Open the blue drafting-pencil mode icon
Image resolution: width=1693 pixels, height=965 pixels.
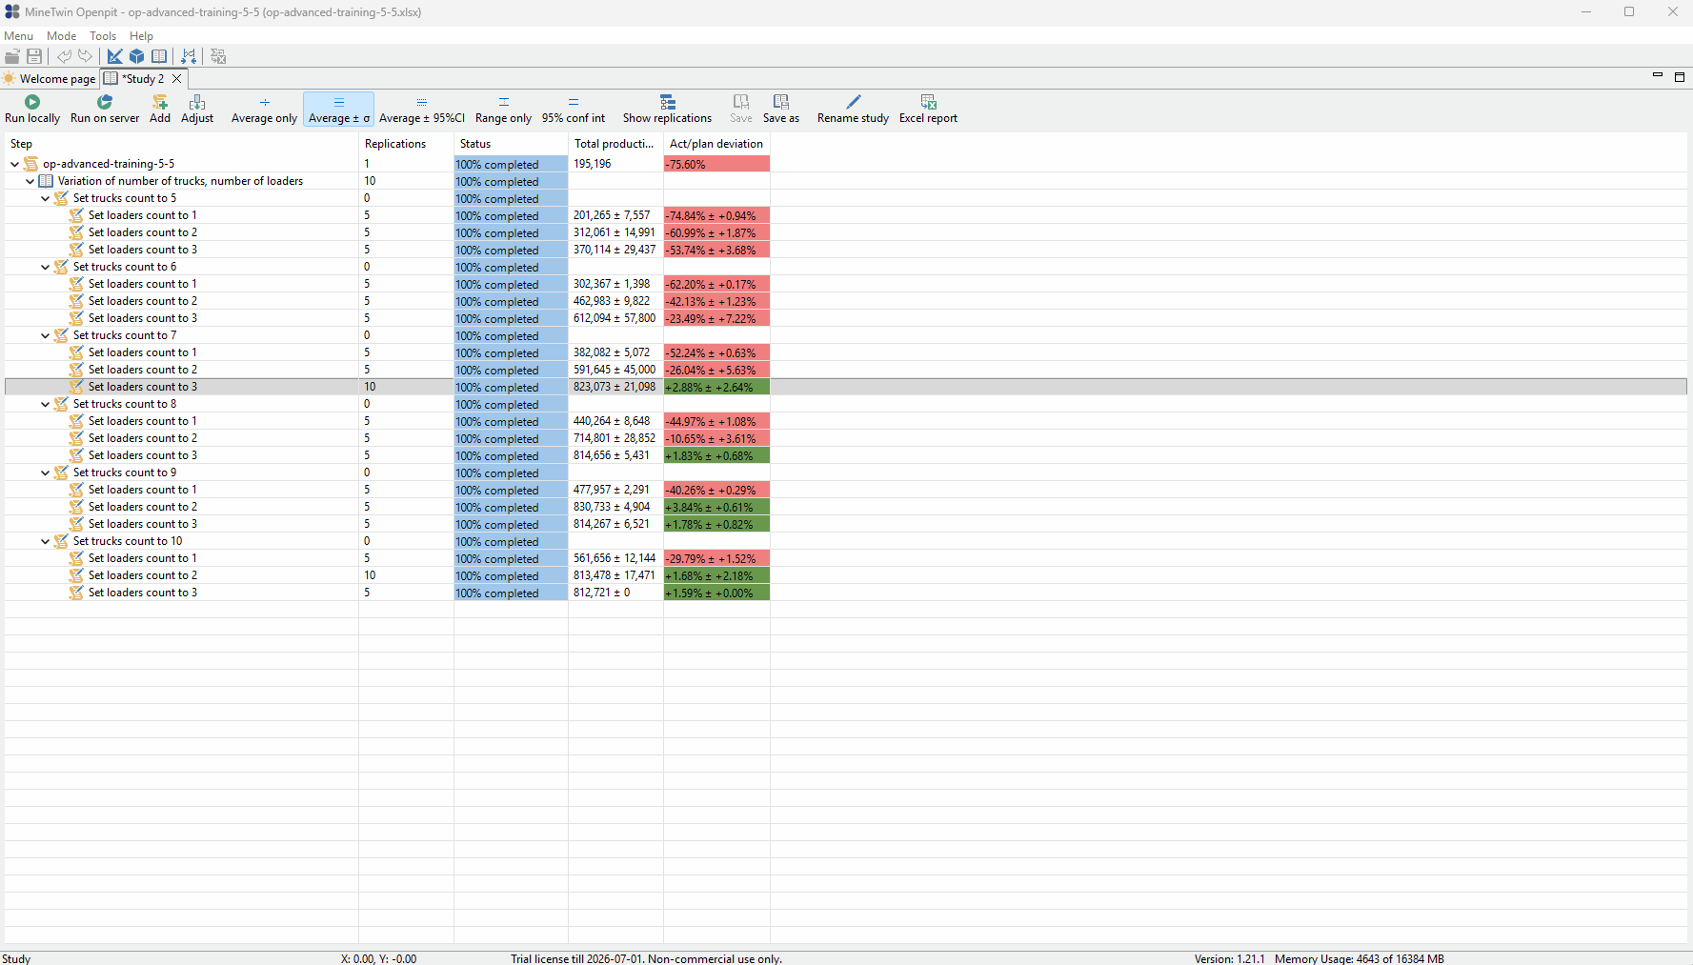click(115, 56)
